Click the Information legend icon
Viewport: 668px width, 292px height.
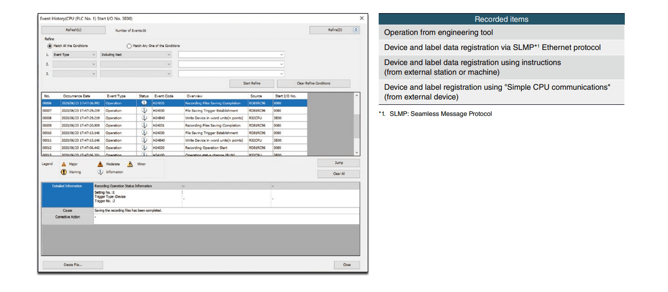click(100, 172)
